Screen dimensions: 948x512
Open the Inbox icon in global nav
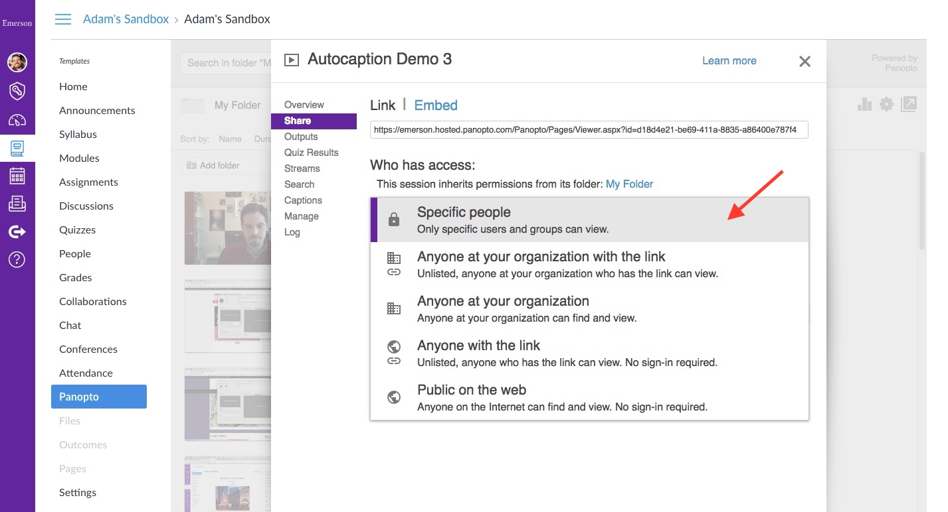[x=17, y=204]
